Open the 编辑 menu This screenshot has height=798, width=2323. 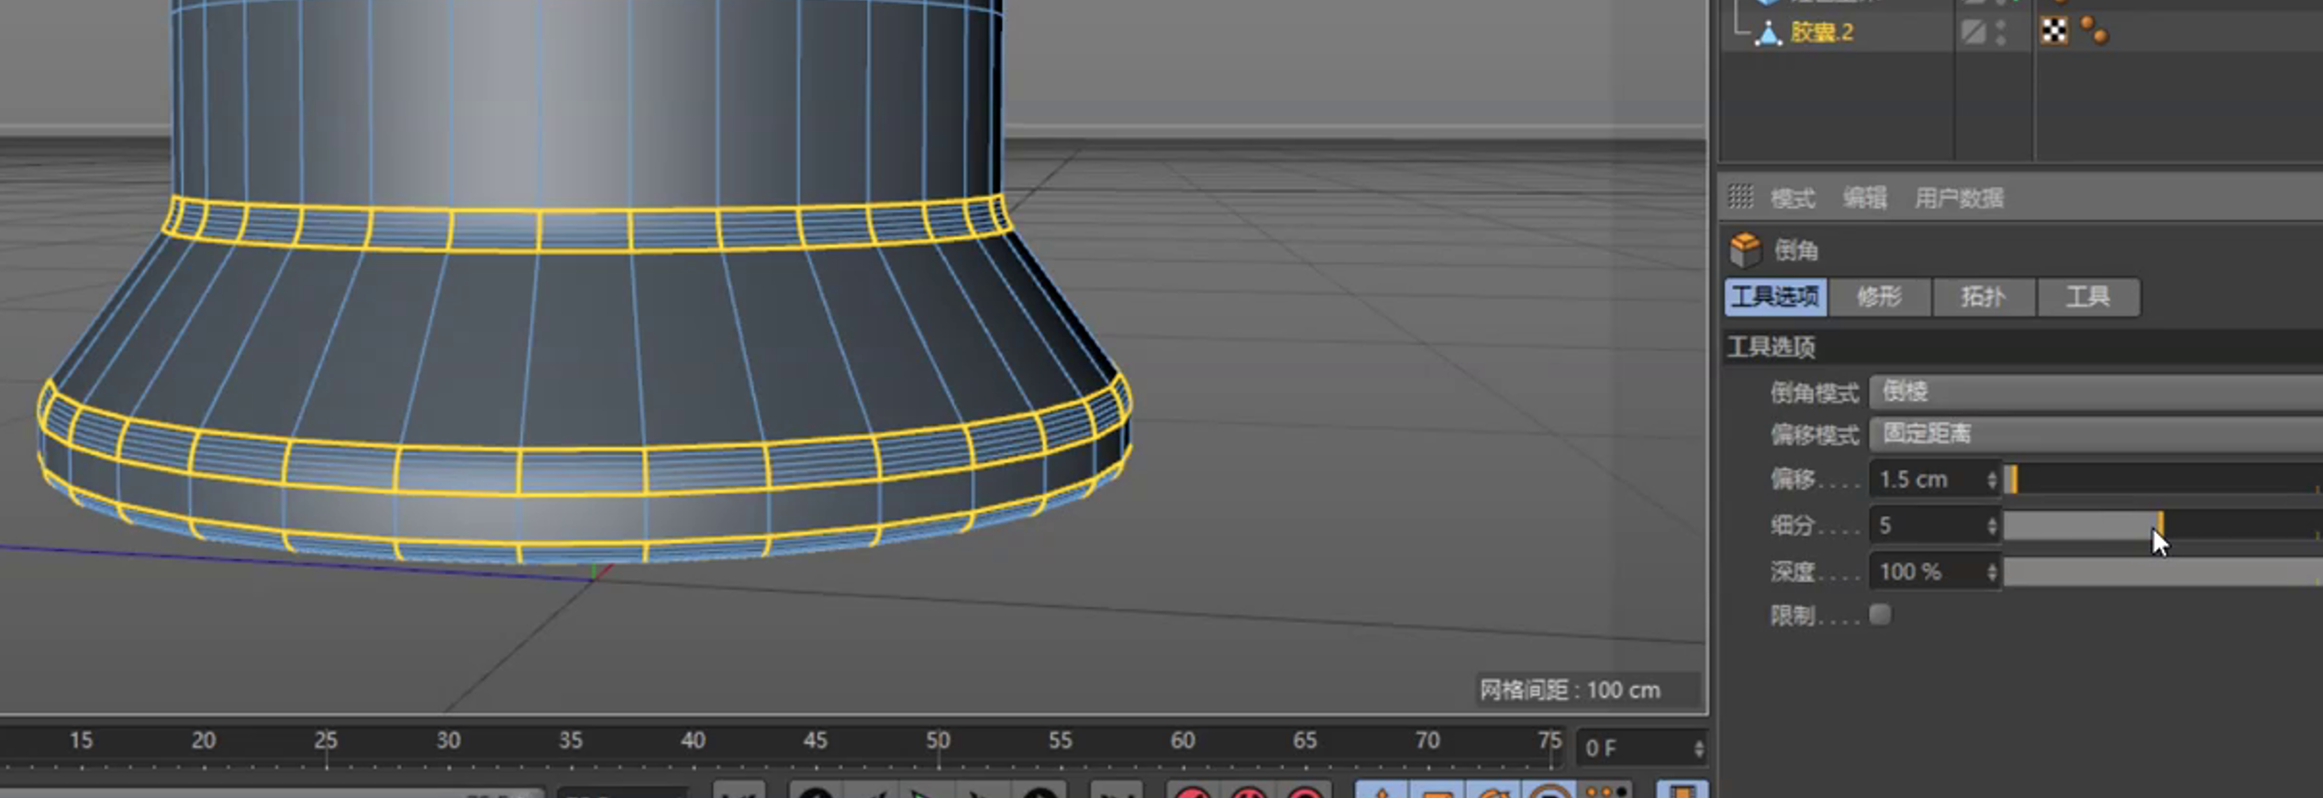pyautogui.click(x=1865, y=198)
